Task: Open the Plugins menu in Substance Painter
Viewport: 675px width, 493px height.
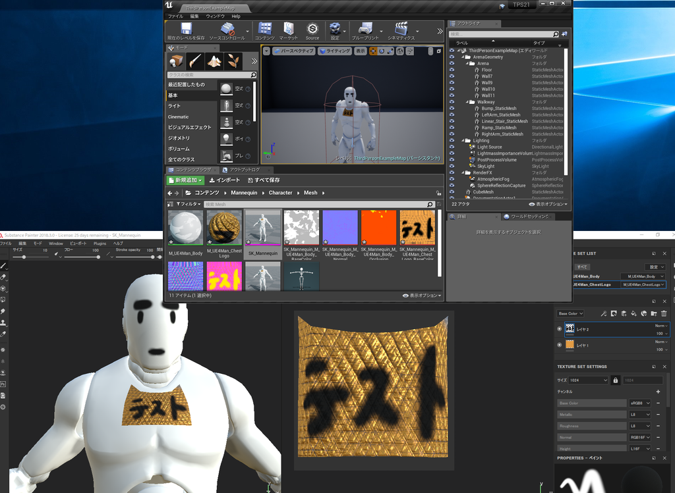Action: (100, 244)
